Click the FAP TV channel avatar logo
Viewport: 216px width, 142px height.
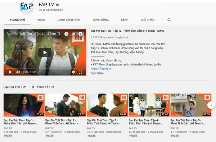pos(26,8)
